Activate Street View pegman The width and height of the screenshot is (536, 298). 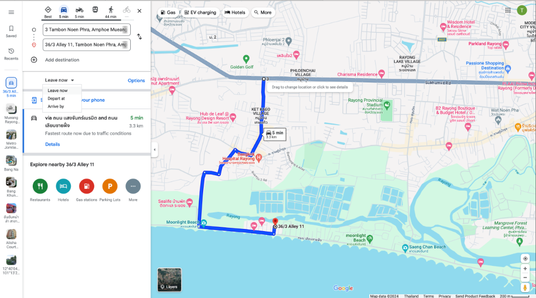(525, 288)
